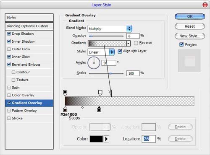
Task: Select the #2e1000 color stop below gradient
Action: click(65, 109)
